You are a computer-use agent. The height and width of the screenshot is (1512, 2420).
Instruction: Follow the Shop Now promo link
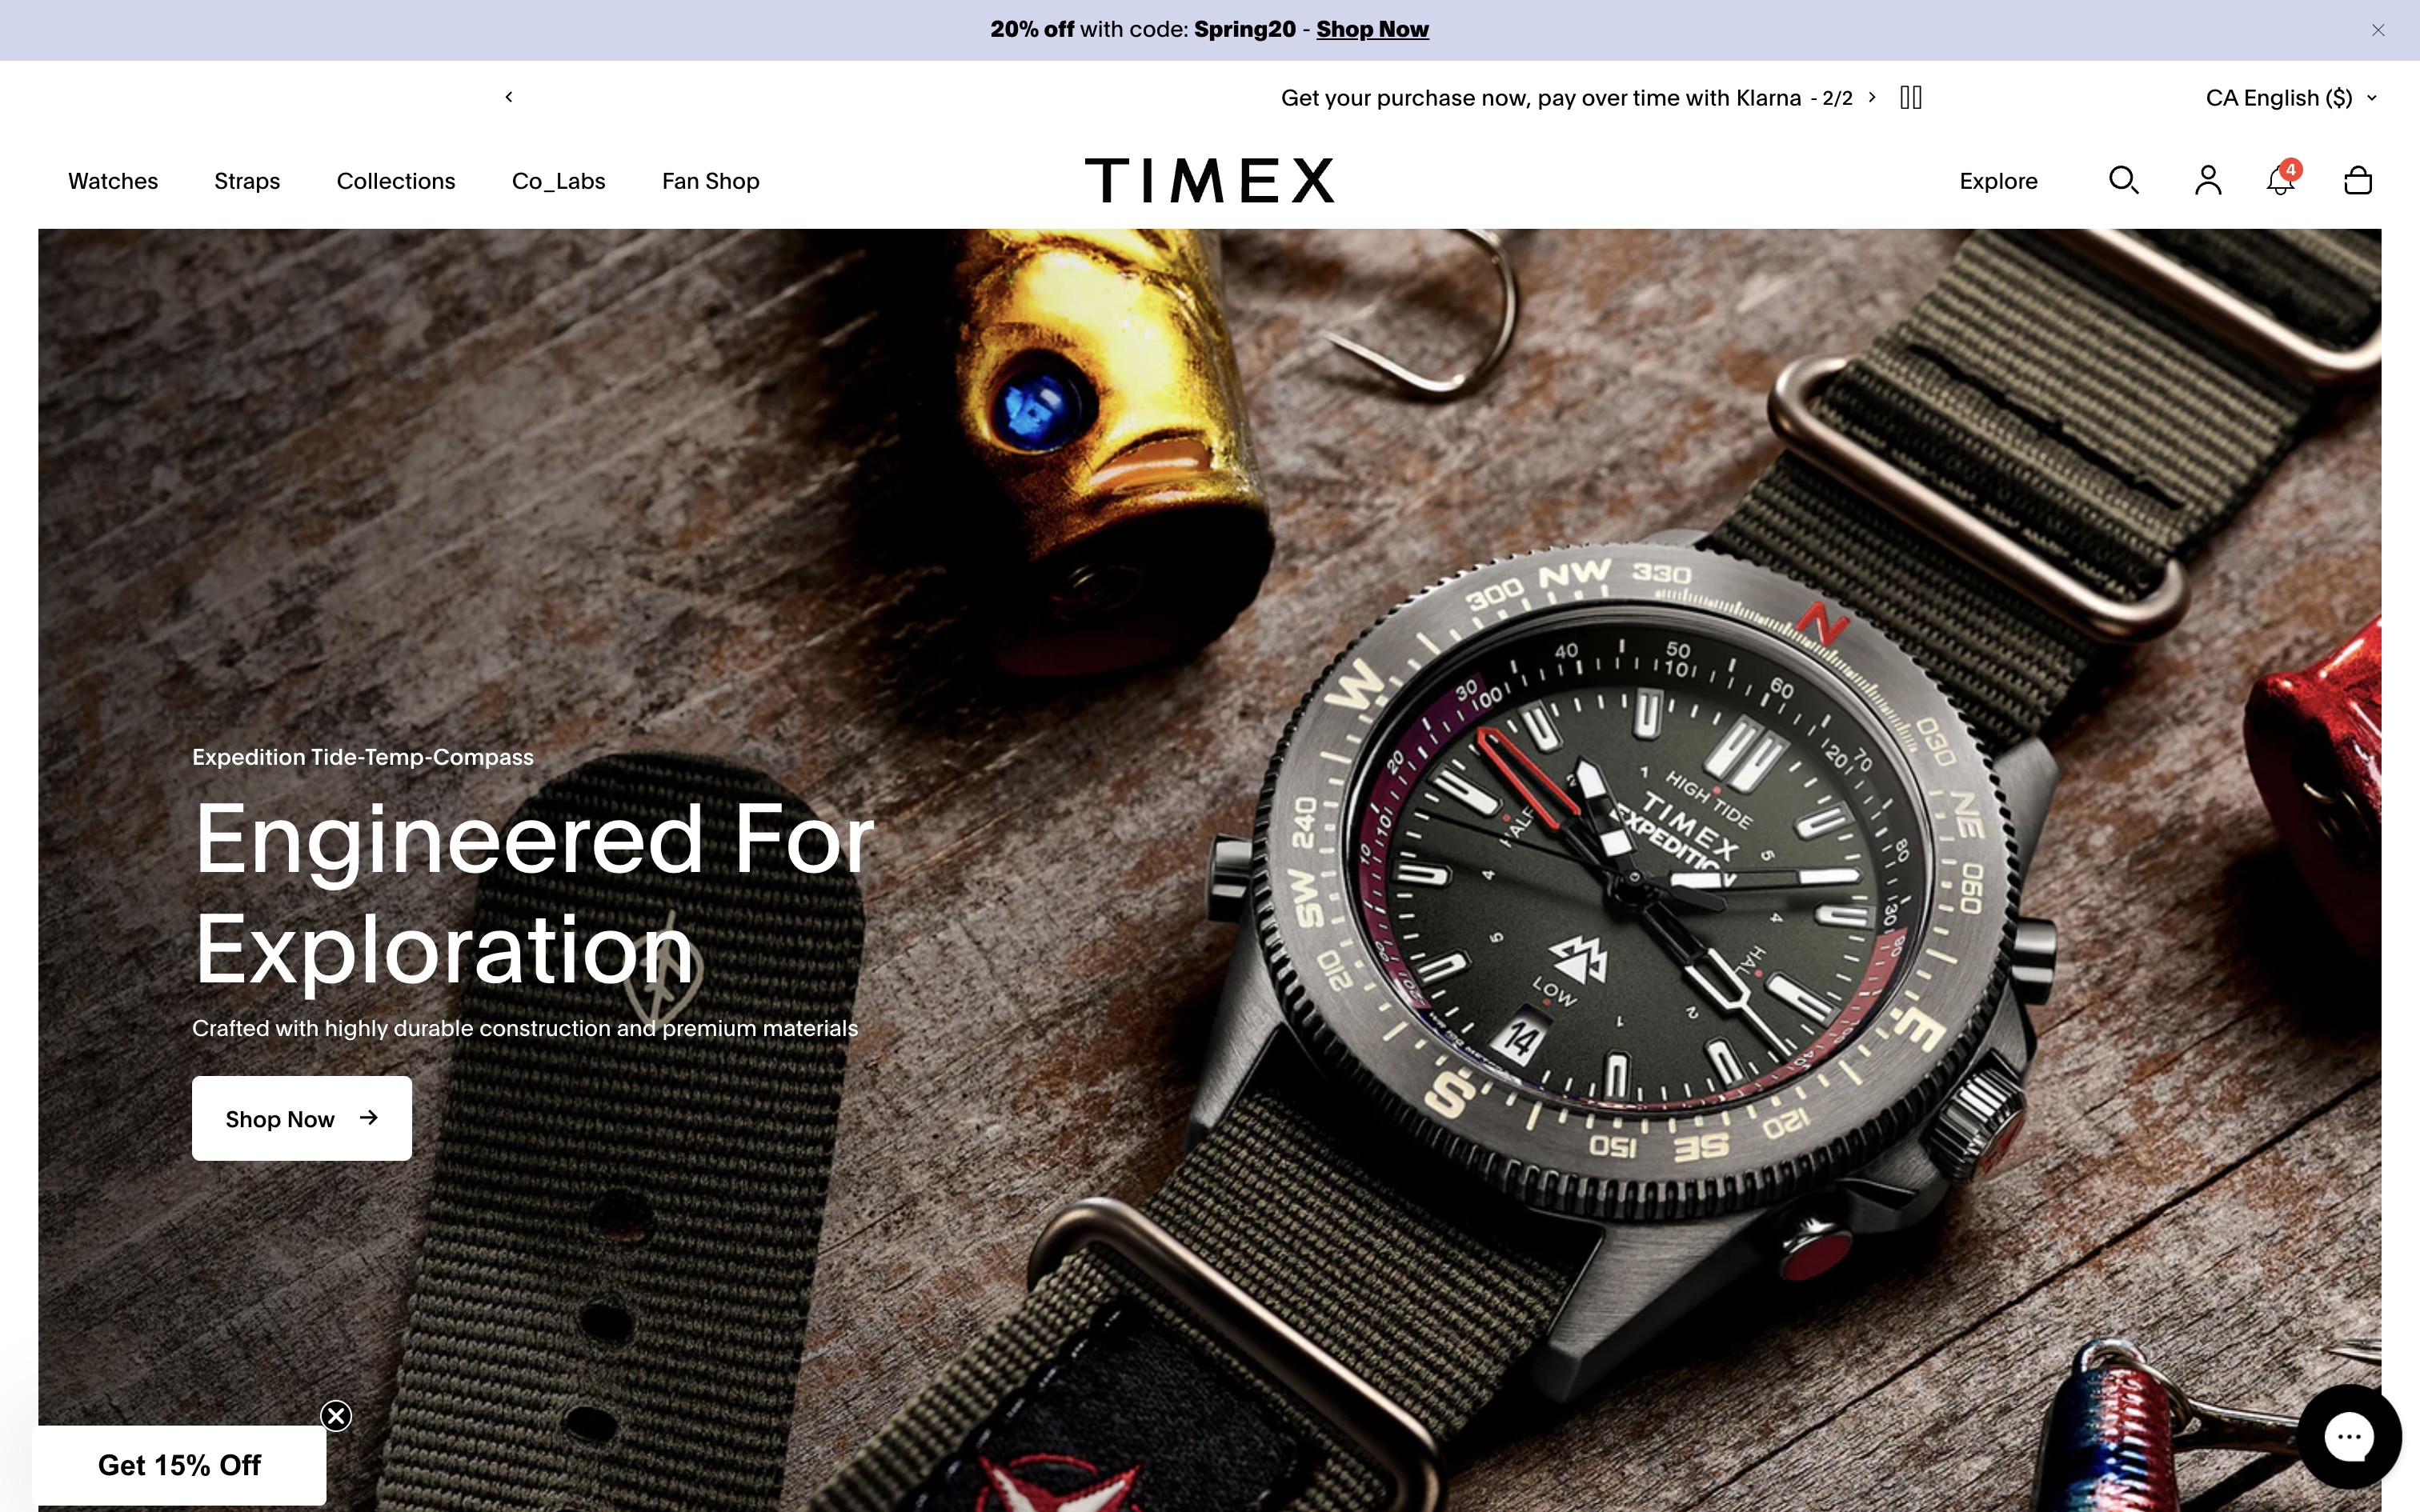click(x=1372, y=29)
